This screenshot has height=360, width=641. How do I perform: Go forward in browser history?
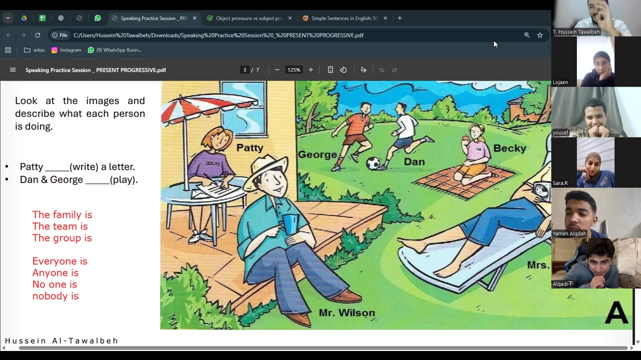23,35
